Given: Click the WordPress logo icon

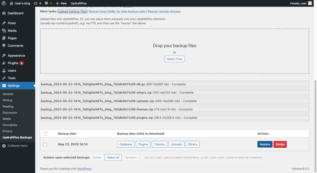Looking at the screenshot, I should pos(4,3).
